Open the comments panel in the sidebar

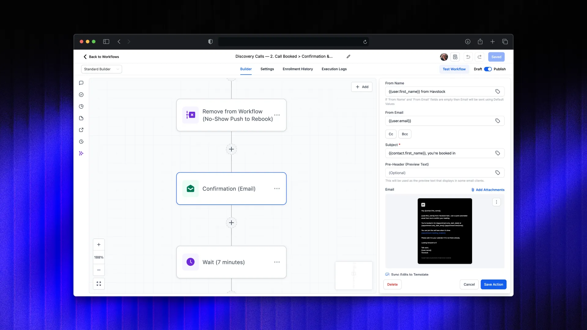81,83
